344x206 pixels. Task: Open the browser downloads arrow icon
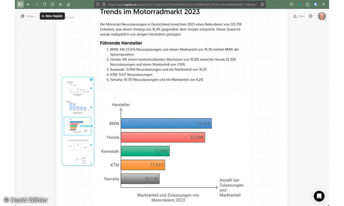click(300, 4)
